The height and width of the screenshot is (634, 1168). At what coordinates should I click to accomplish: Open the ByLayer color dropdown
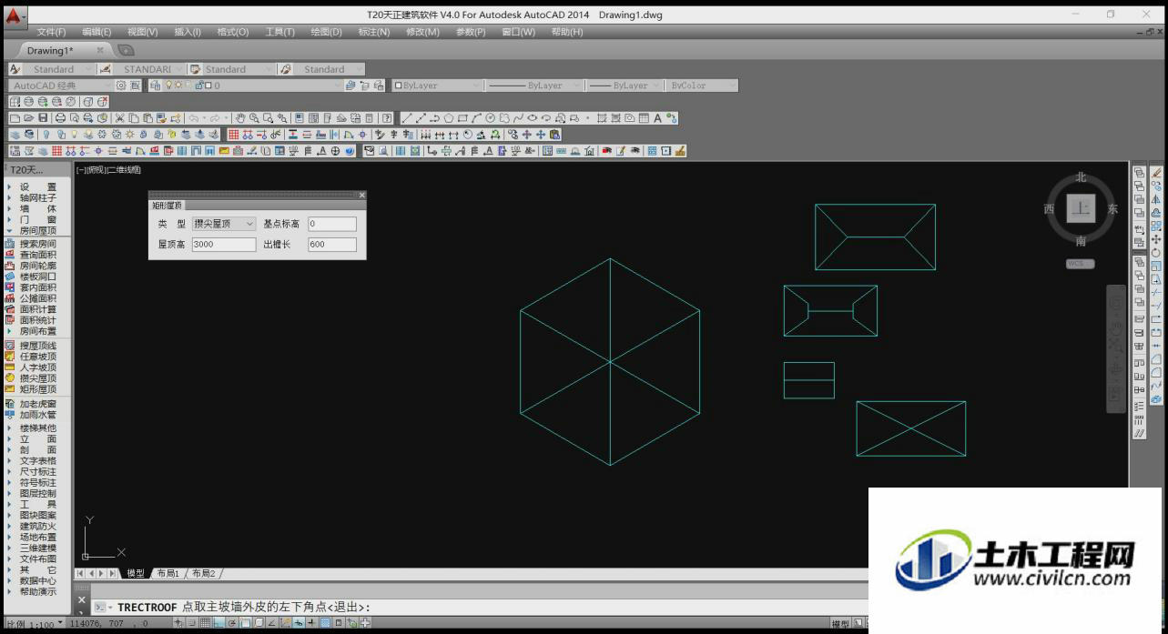[x=437, y=86]
